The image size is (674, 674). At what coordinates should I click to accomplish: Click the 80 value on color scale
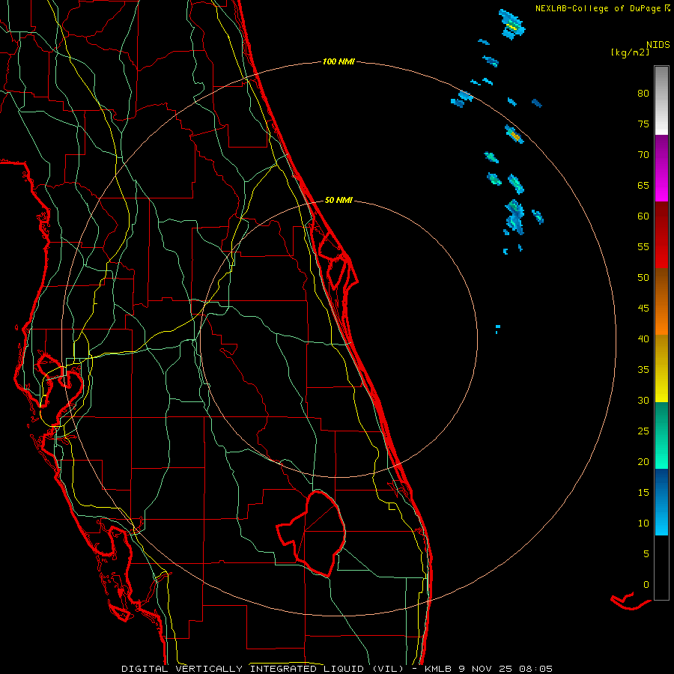pos(643,94)
